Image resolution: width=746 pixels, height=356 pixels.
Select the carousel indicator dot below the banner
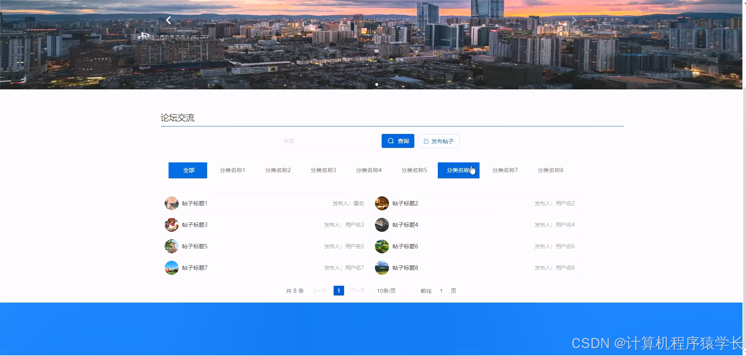(x=377, y=84)
